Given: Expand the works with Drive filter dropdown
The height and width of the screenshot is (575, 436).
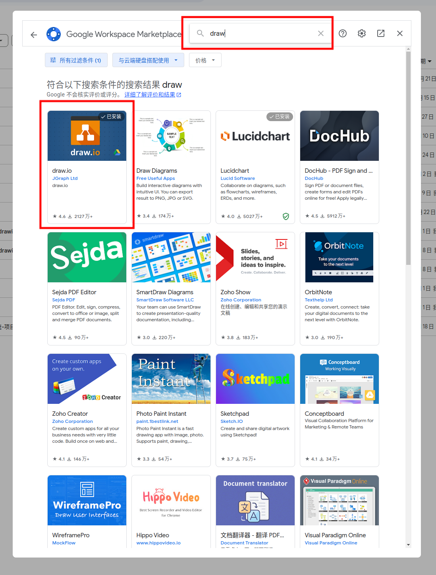Looking at the screenshot, I should click(148, 60).
